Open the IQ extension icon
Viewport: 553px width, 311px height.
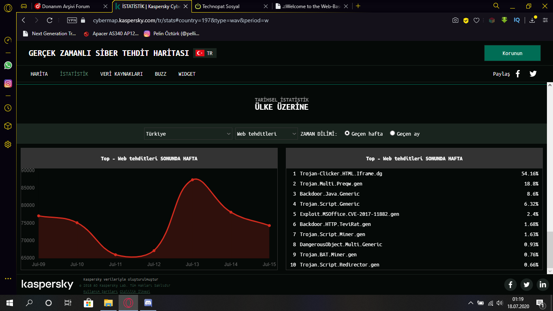(517, 20)
